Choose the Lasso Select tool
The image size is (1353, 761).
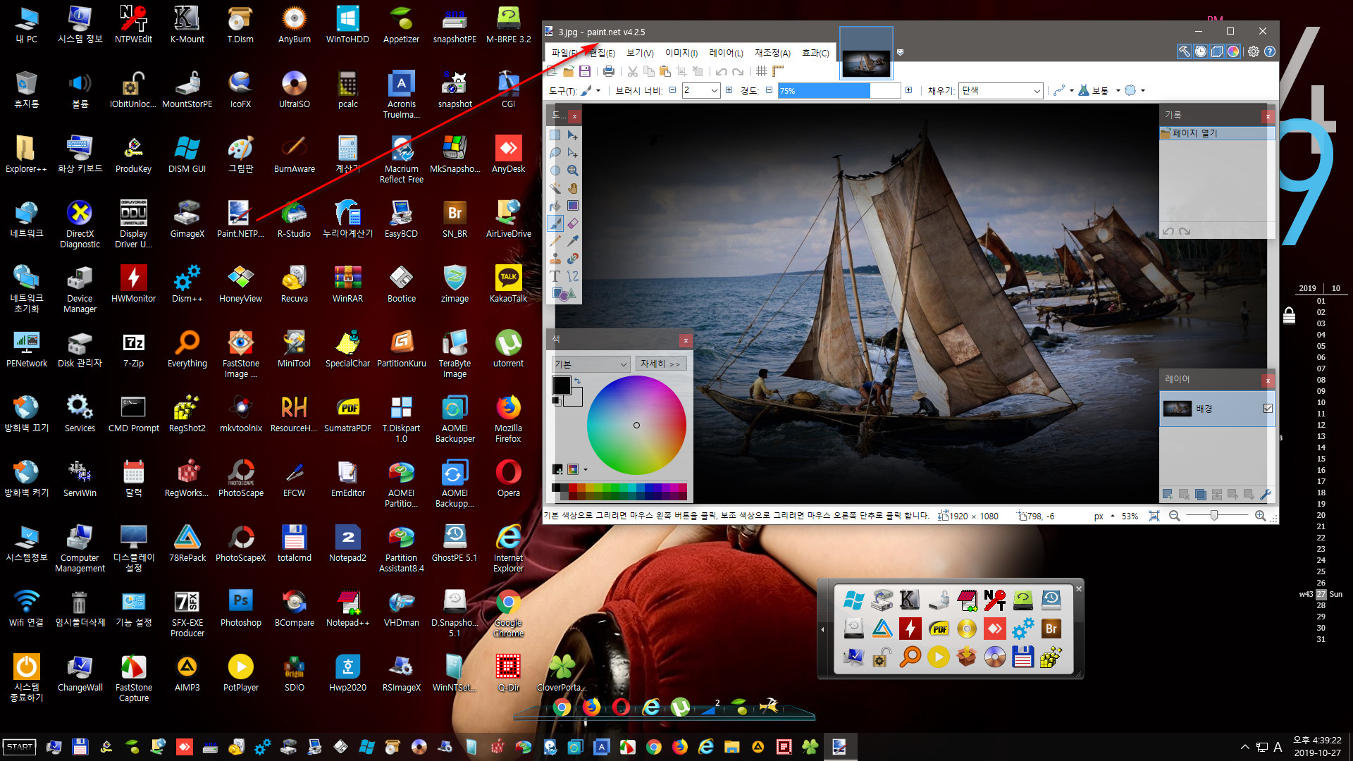(x=555, y=153)
